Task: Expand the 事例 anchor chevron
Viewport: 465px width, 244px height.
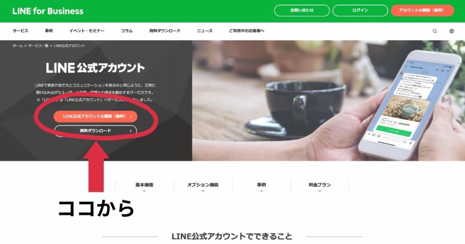Action: (x=261, y=191)
